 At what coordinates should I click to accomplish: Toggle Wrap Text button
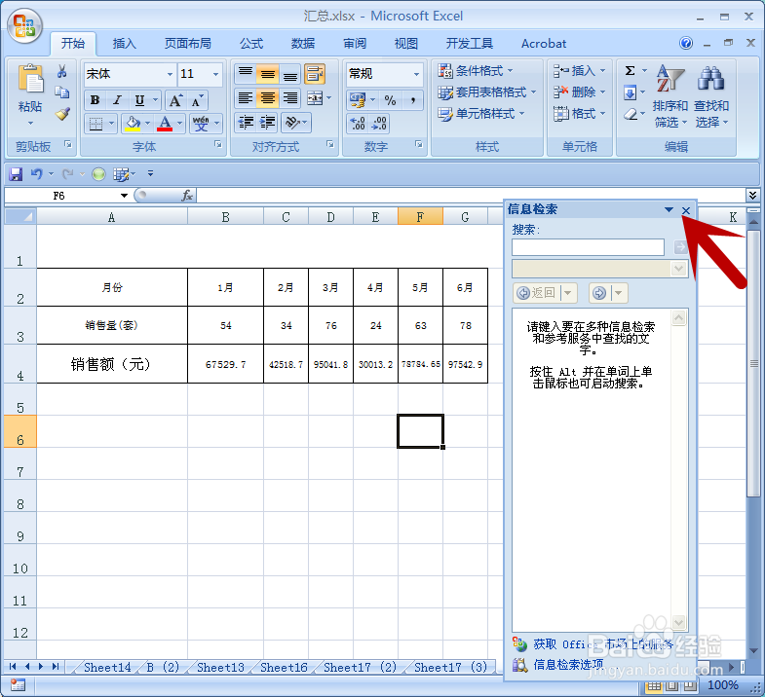coord(315,74)
